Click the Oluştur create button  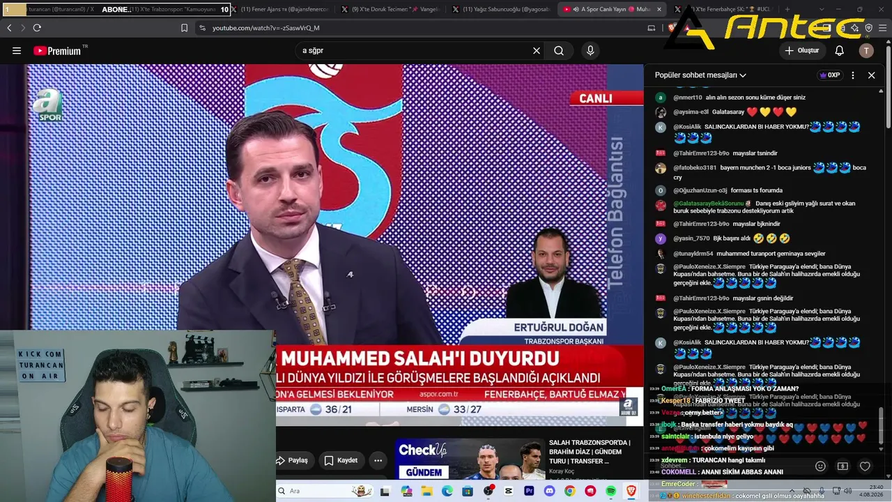(x=802, y=51)
